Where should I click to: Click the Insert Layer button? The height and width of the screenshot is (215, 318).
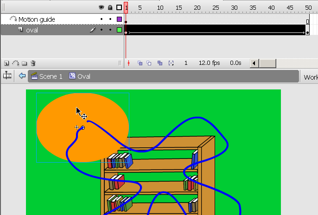[x=6, y=63]
